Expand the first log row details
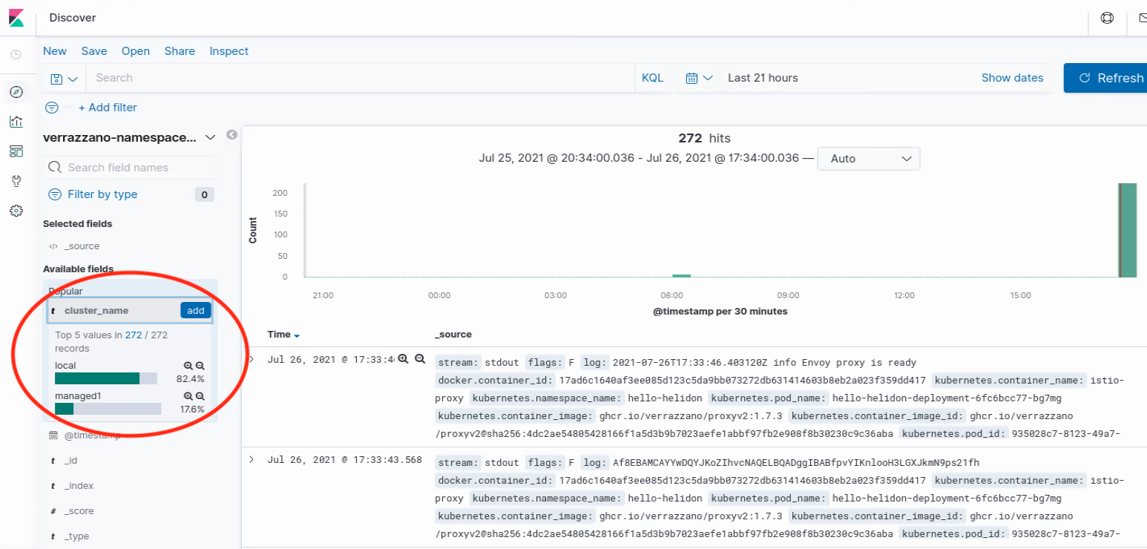Screen dimensions: 1147x549 pos(252,359)
